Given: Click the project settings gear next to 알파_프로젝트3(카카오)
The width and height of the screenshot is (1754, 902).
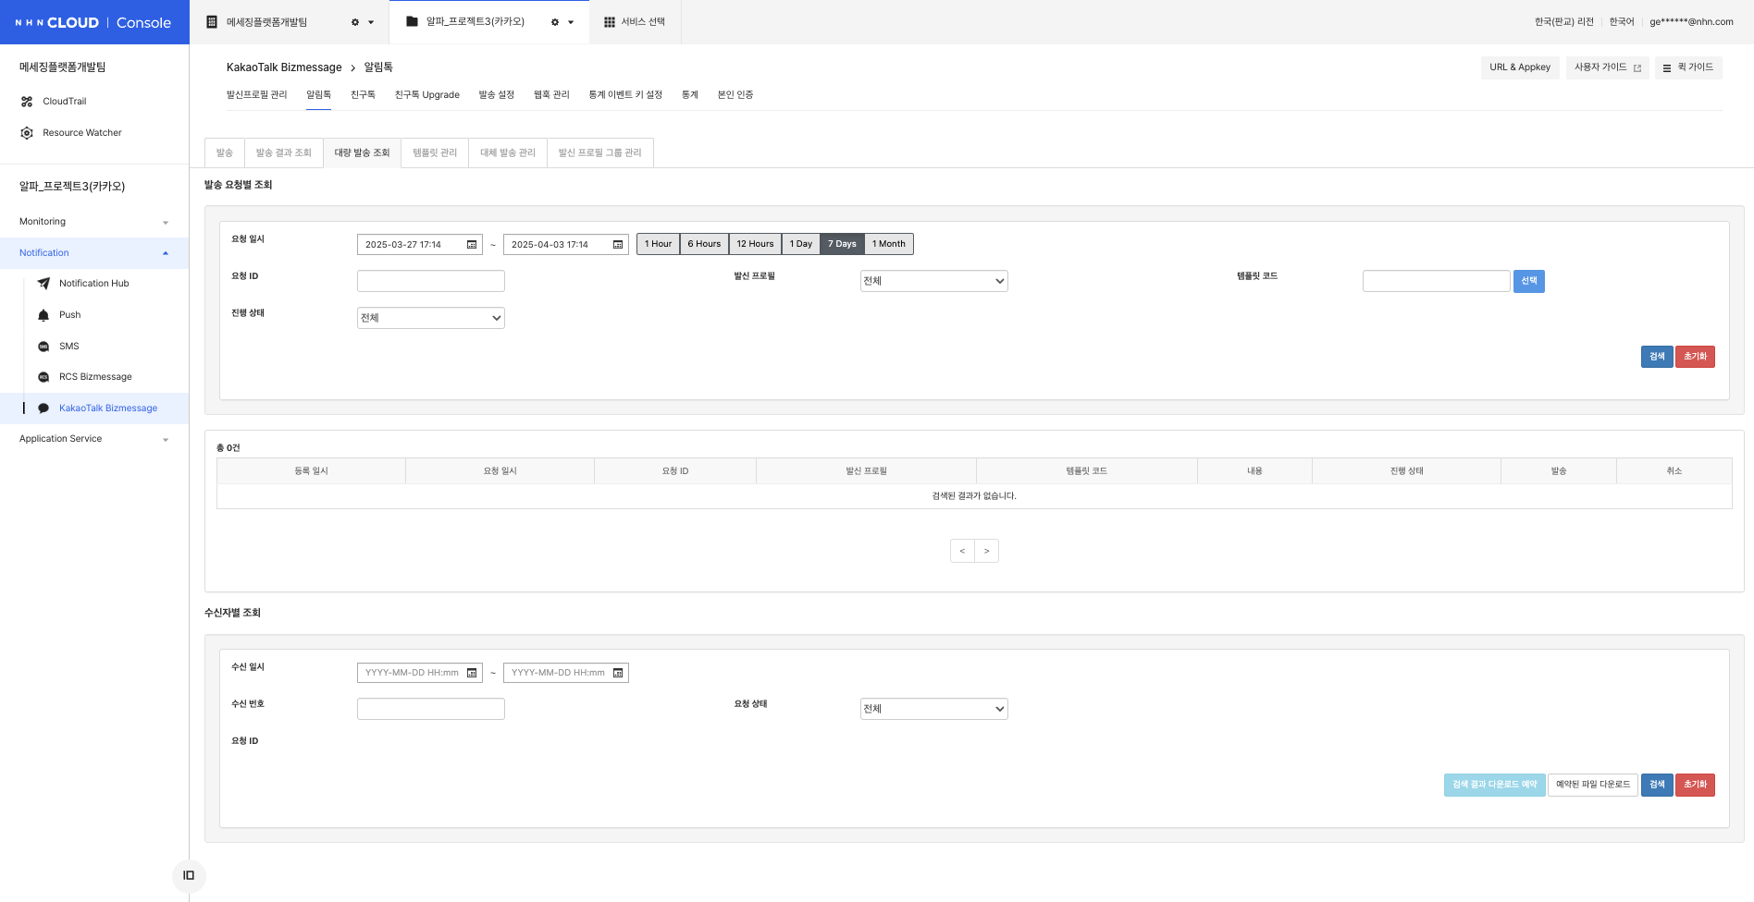Looking at the screenshot, I should tap(555, 22).
